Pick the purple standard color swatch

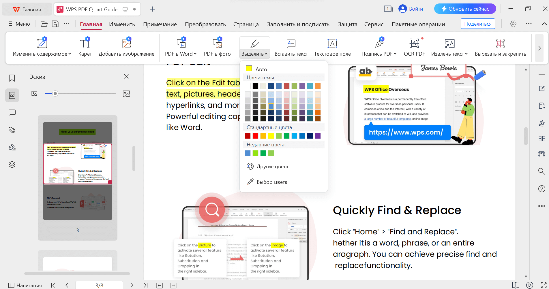click(x=318, y=136)
